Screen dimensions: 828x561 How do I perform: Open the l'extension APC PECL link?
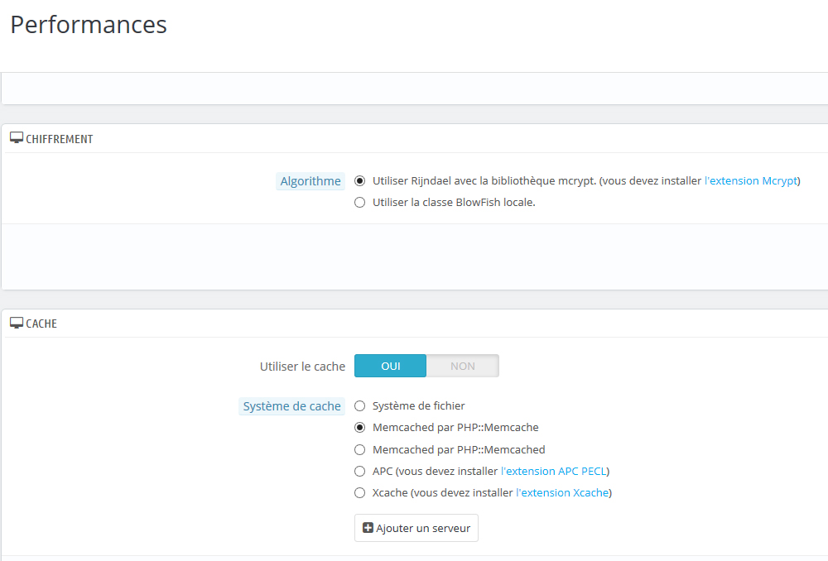554,472
